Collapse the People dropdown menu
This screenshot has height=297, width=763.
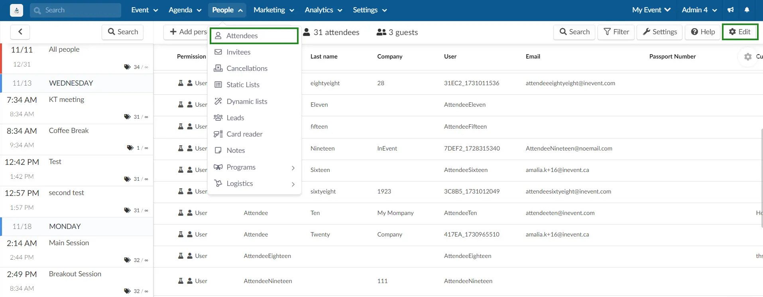point(227,10)
